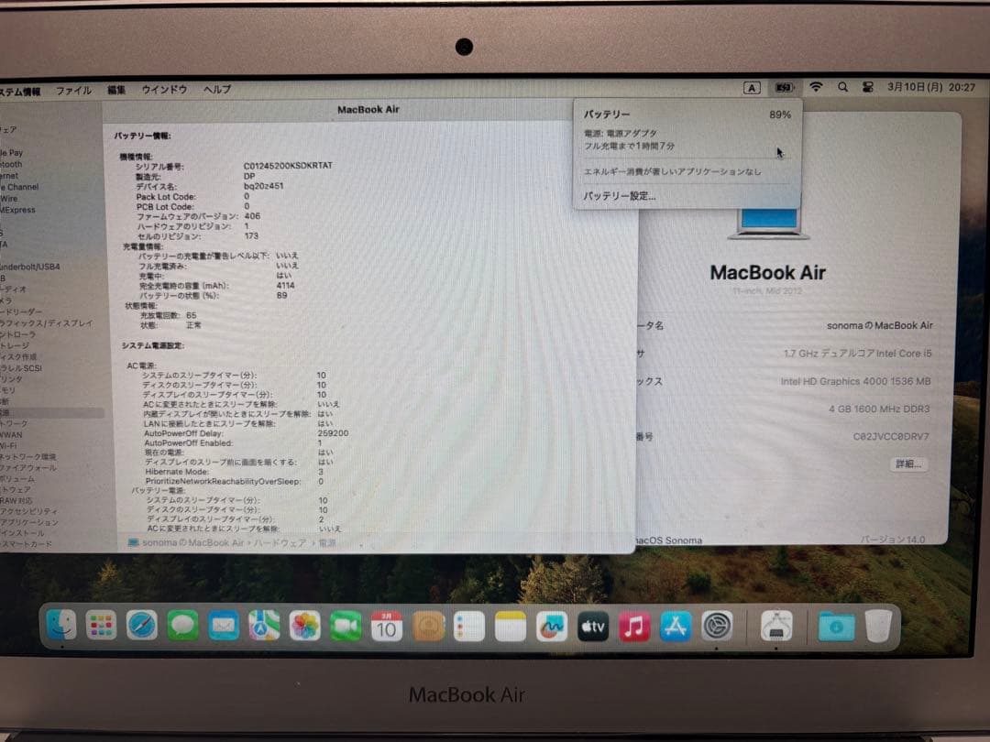The width and height of the screenshot is (990, 742).
Task: Open the Mail app
Action: (x=223, y=627)
